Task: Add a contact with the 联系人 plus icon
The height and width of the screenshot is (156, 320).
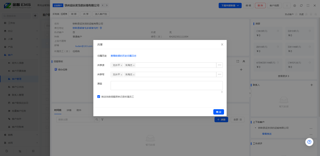Action: [x=312, y=85]
